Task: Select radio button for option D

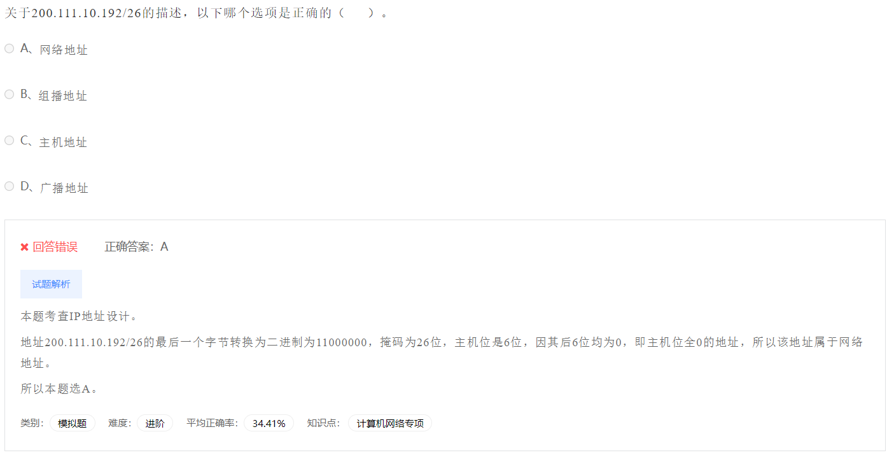Action: (9, 186)
